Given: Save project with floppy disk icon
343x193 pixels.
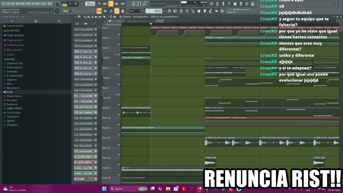Looking at the screenshot, I should [235, 4].
